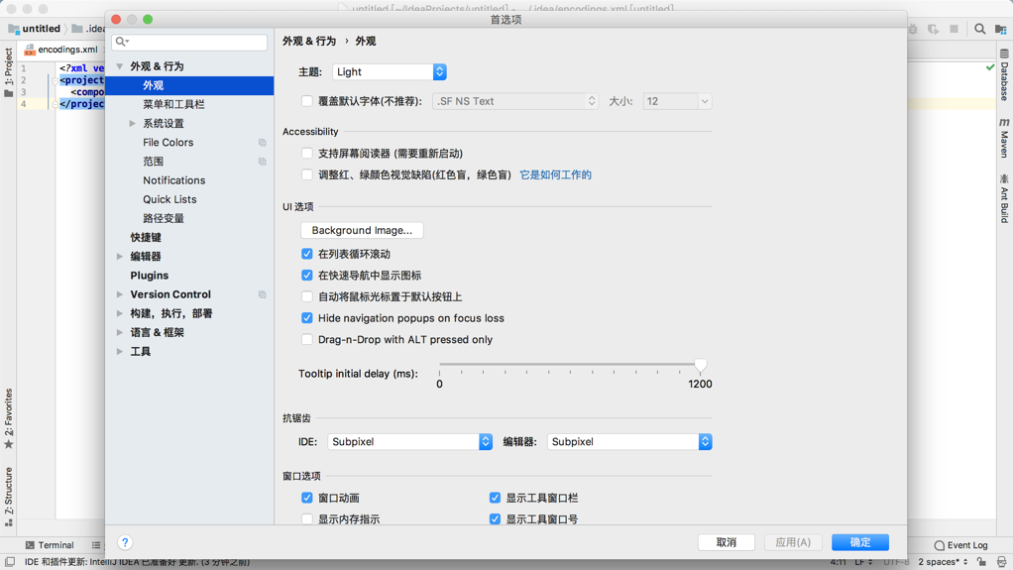
Task: Expand the 工具 tree node
Action: (x=120, y=352)
